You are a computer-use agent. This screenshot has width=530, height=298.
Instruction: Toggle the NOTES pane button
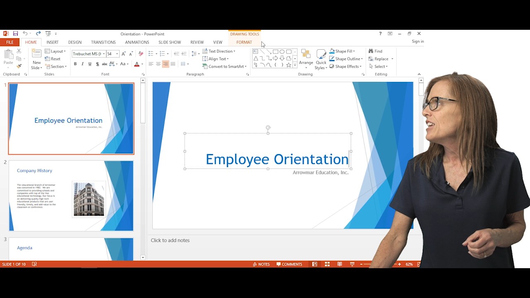coord(261,264)
